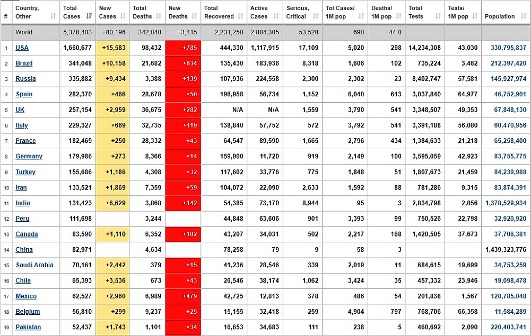Select Spain deaths per million value 613
The image size is (531, 336).
coord(396,94)
